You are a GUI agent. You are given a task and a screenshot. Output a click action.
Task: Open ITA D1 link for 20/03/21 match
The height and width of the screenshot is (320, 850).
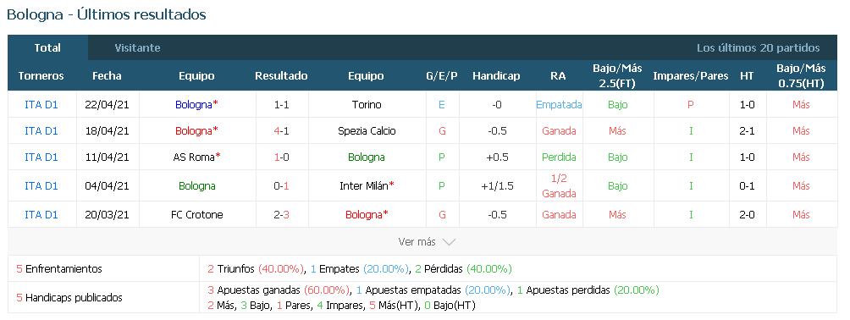pos(41,214)
